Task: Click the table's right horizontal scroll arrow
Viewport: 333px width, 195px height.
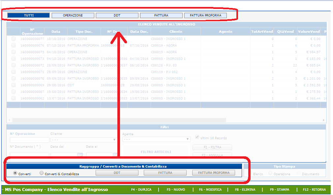Action: (324, 120)
